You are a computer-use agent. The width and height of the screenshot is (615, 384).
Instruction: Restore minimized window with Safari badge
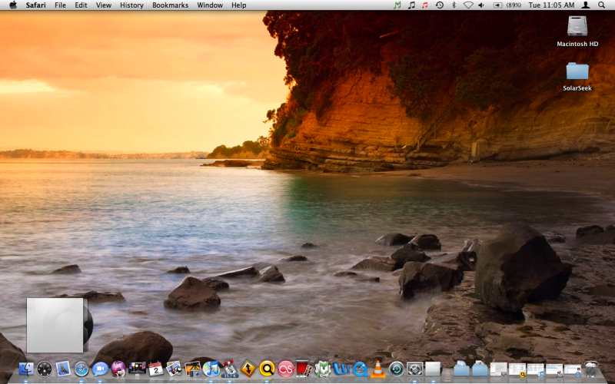coord(573,369)
